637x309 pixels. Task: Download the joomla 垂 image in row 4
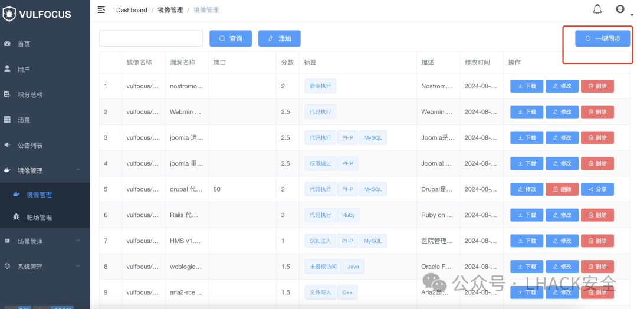tap(527, 163)
